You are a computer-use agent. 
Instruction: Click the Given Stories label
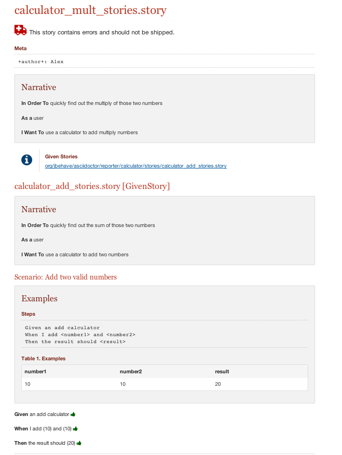[x=61, y=157]
